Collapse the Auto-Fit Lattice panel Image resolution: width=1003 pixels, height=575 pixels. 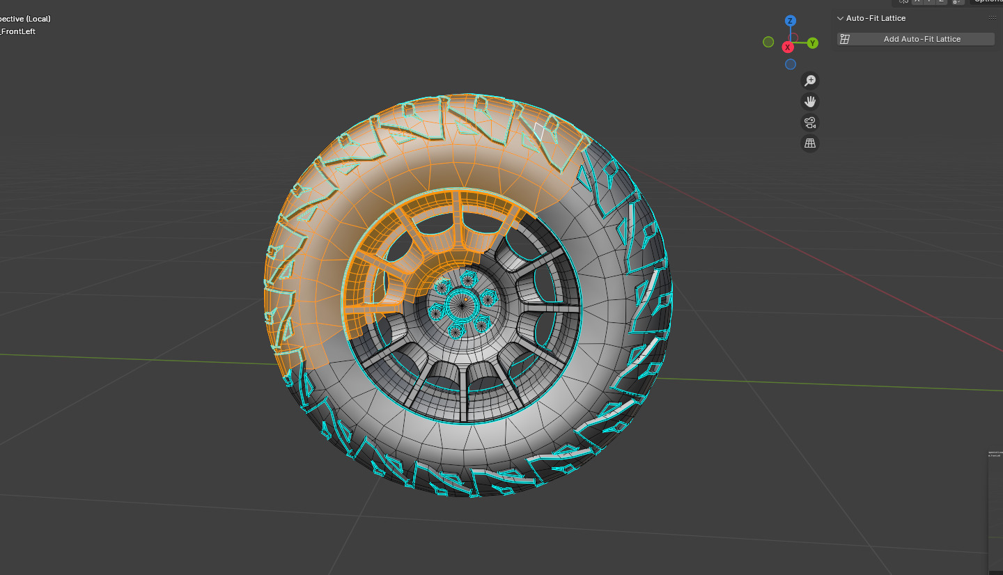(840, 18)
